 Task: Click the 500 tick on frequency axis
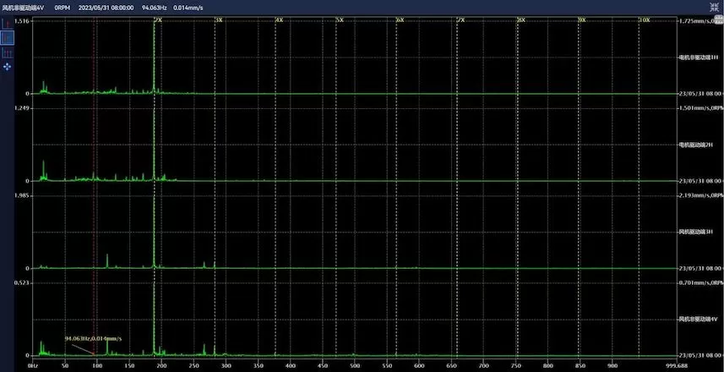[354, 366]
